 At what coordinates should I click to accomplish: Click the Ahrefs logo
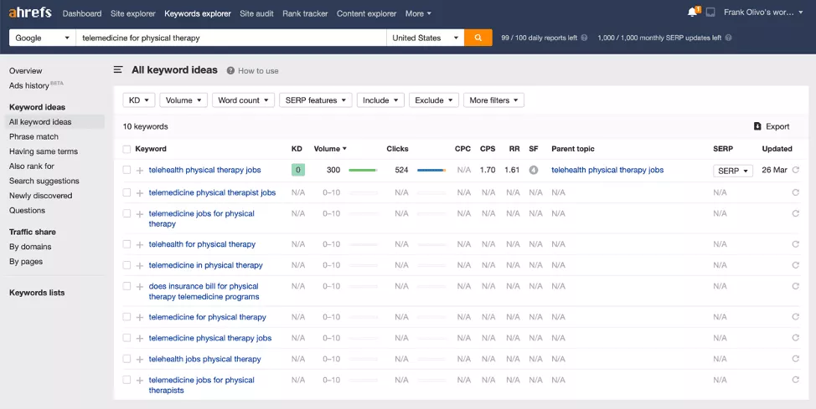(30, 13)
